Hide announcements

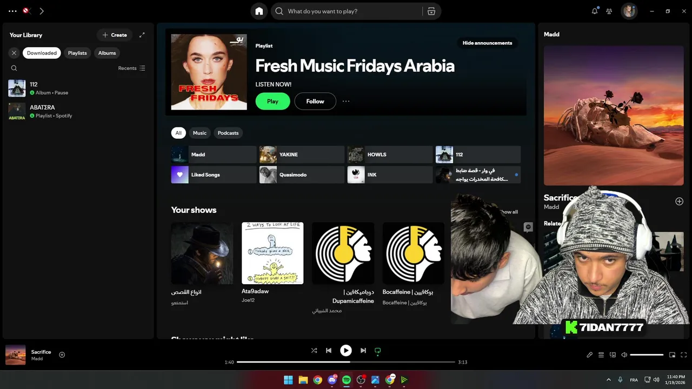[487, 43]
